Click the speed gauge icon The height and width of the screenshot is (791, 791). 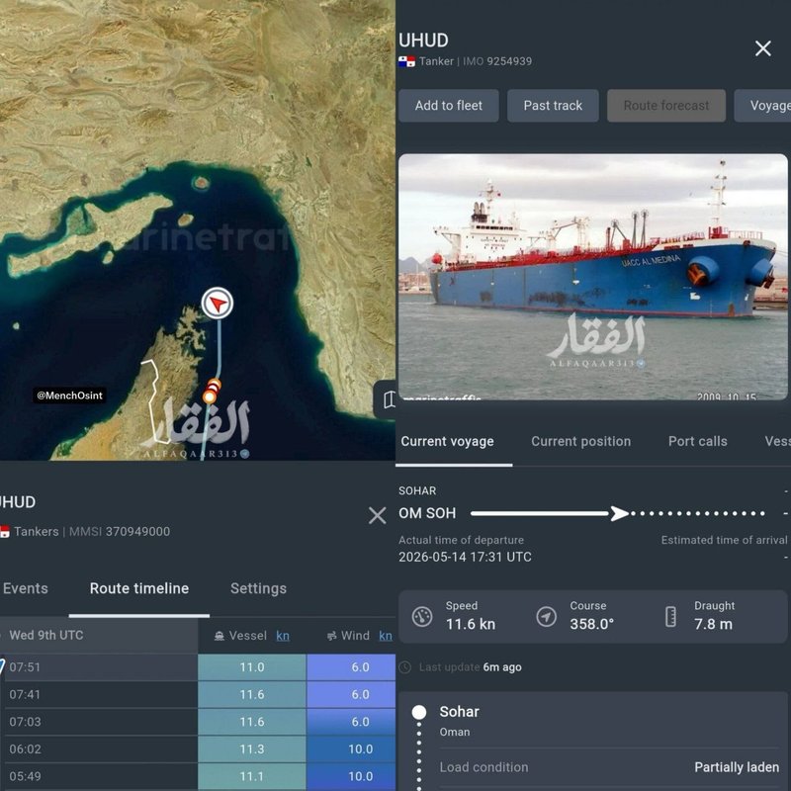(422, 616)
